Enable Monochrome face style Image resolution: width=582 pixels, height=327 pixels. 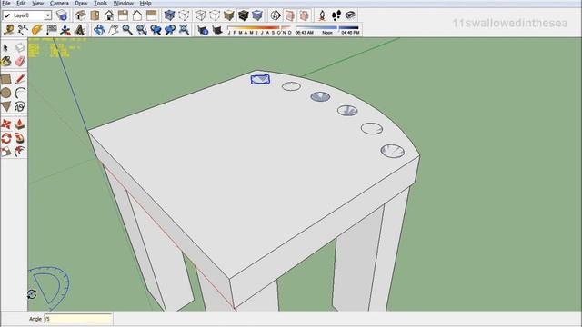pyautogui.click(x=257, y=15)
